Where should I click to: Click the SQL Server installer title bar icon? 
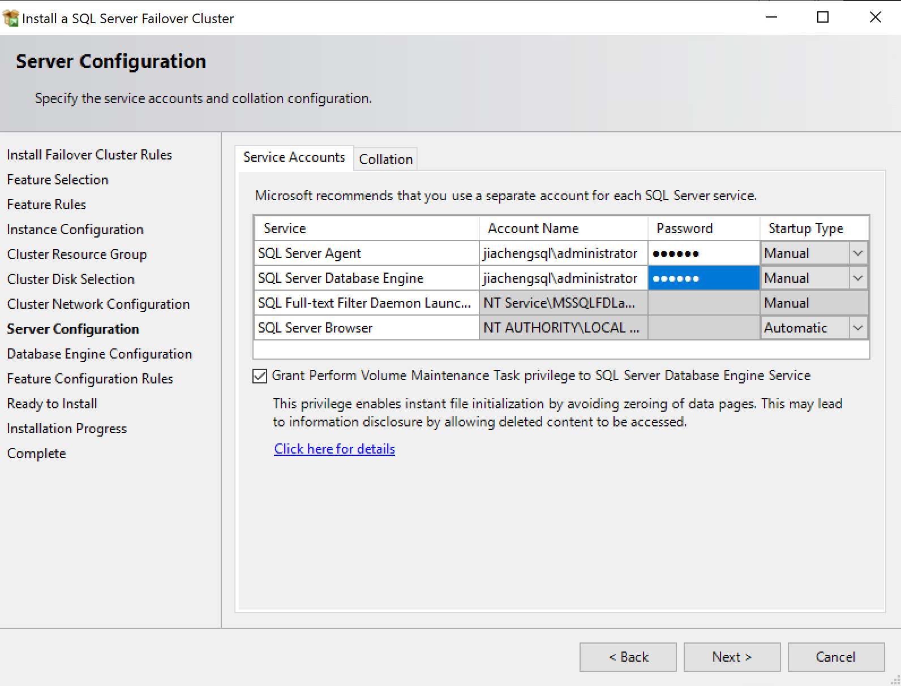11,18
